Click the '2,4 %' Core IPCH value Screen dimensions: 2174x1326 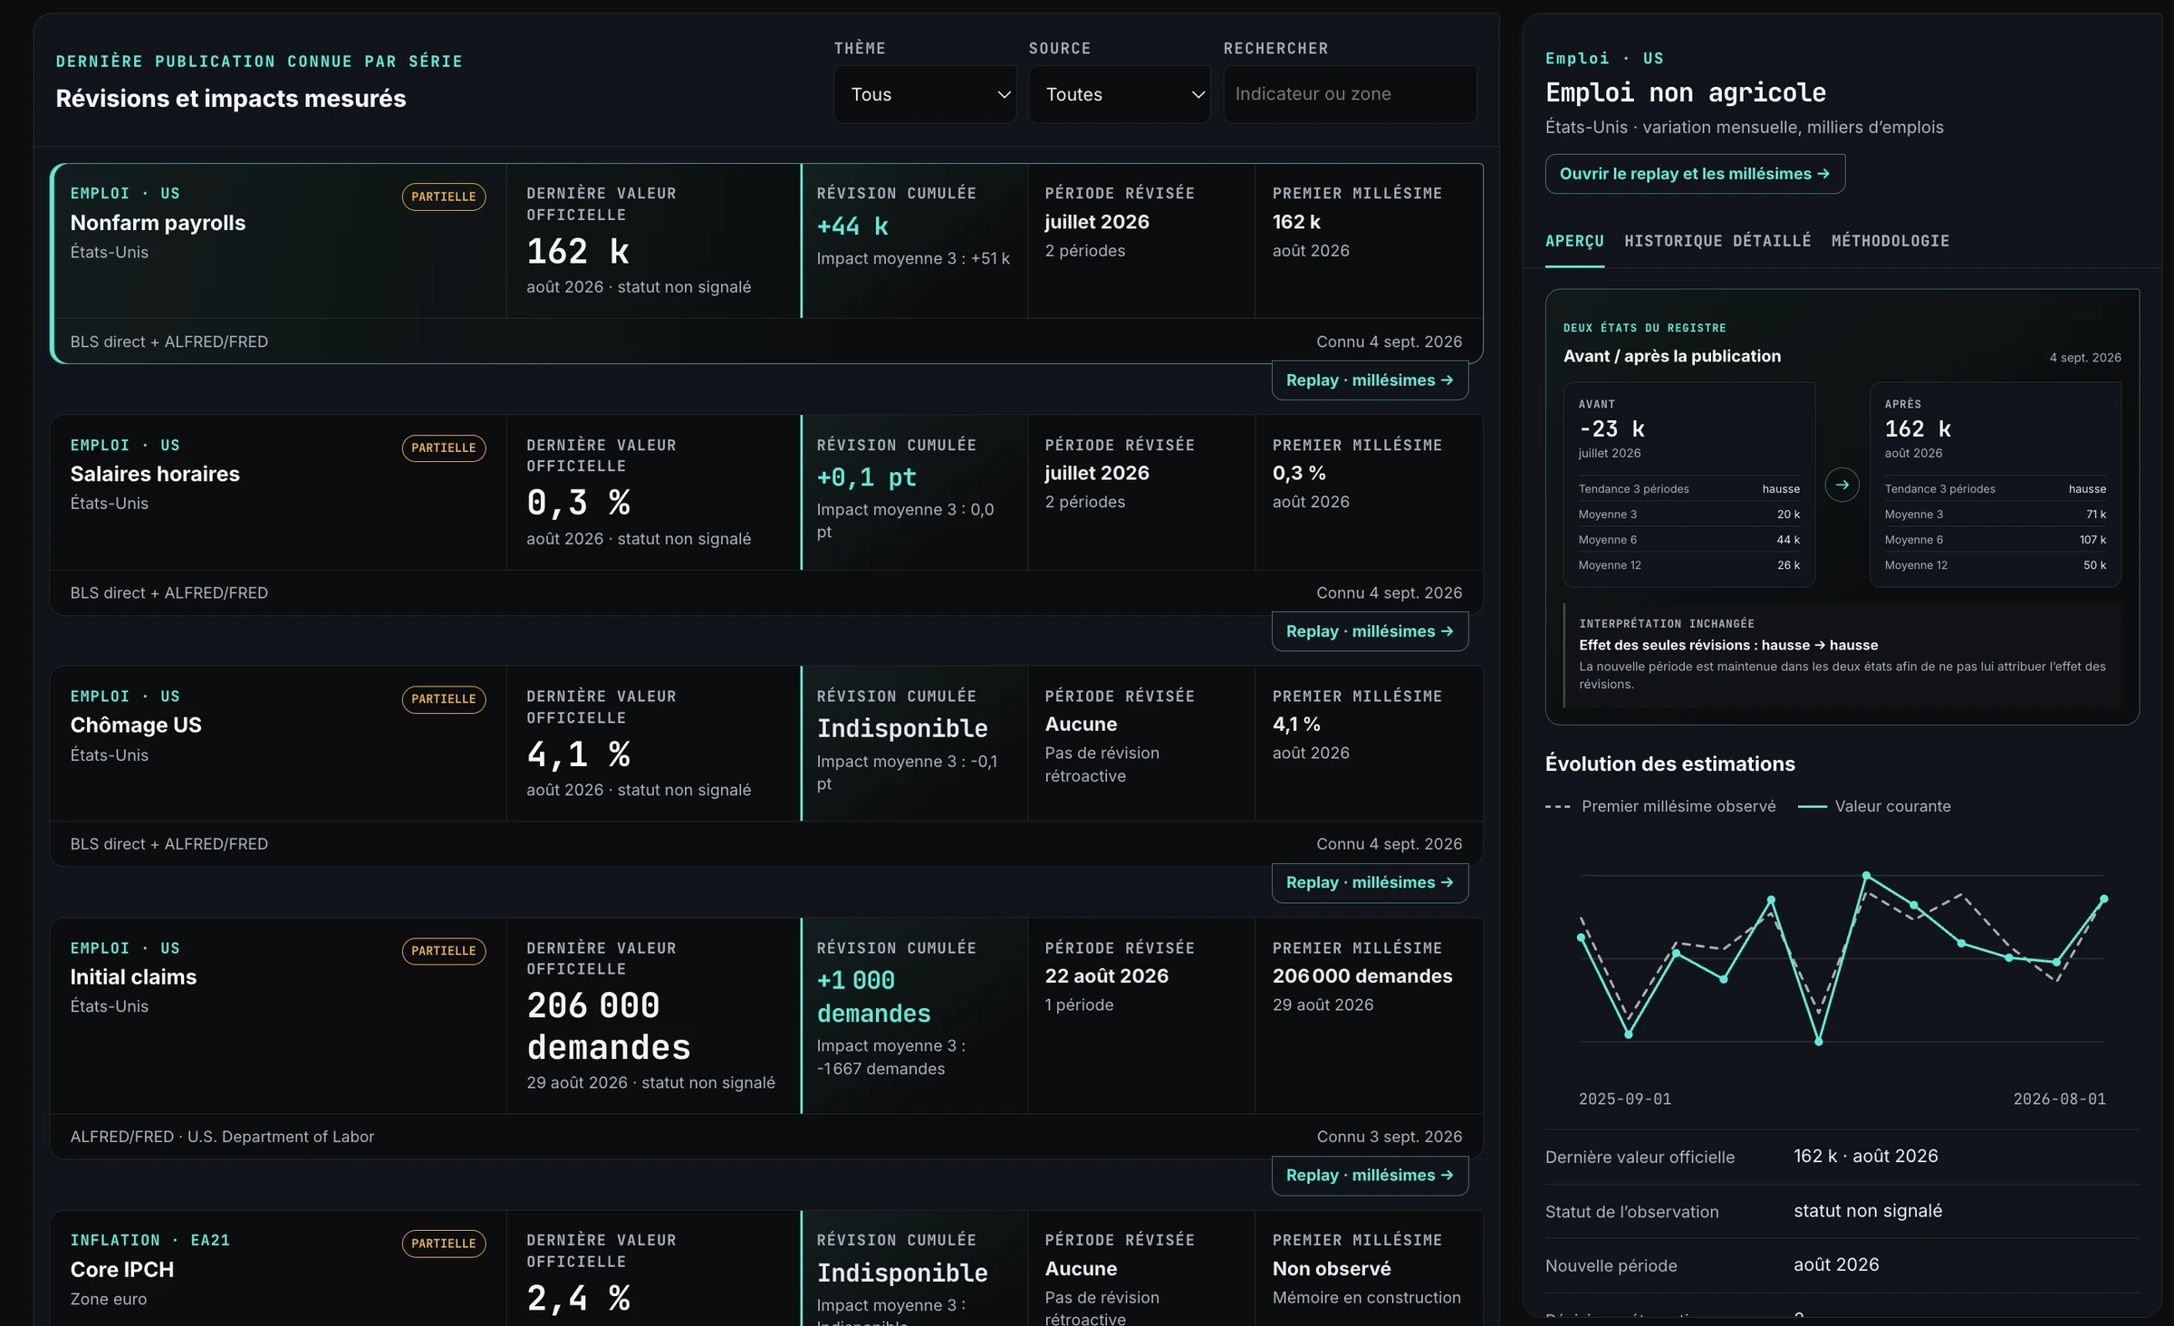(579, 1299)
